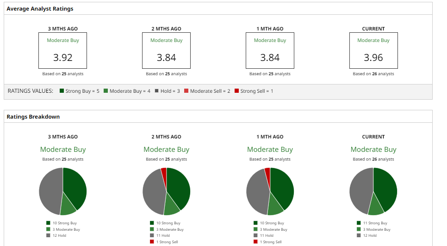Click the Moderate Sell = 2 legend swatch

[186, 91]
